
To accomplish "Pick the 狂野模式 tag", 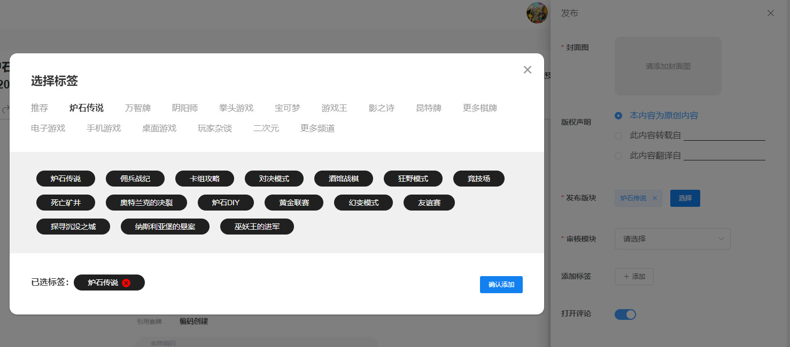I will (x=413, y=179).
